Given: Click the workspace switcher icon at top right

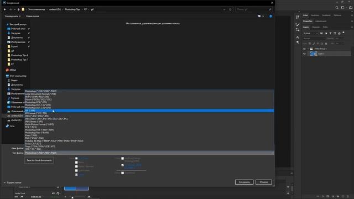Looking at the screenshot, I should pos(343,7).
